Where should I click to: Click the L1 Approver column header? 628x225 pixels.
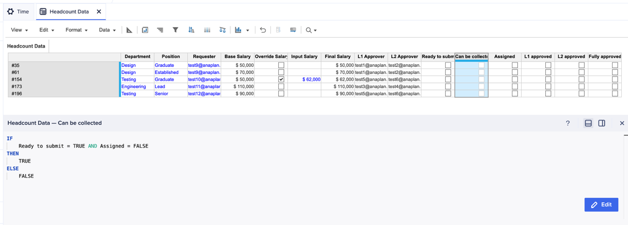click(371, 57)
